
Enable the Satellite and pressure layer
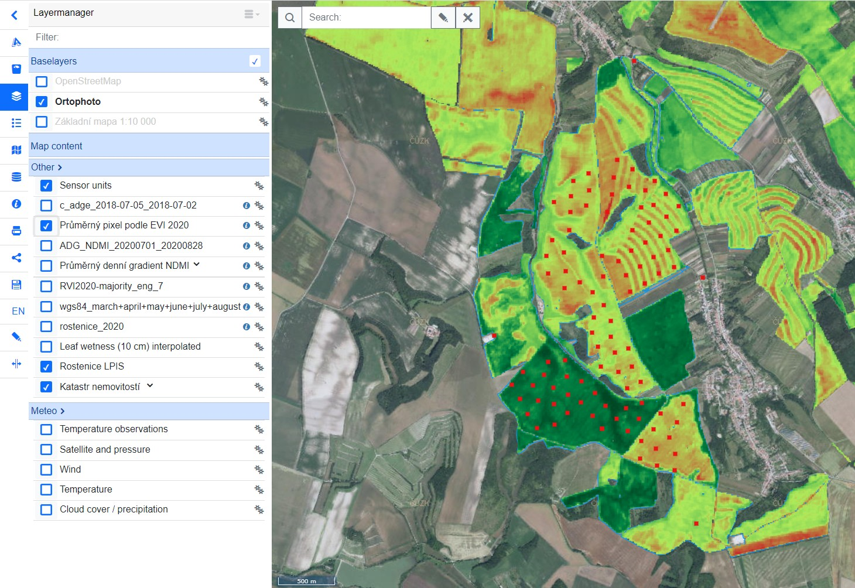pos(46,450)
